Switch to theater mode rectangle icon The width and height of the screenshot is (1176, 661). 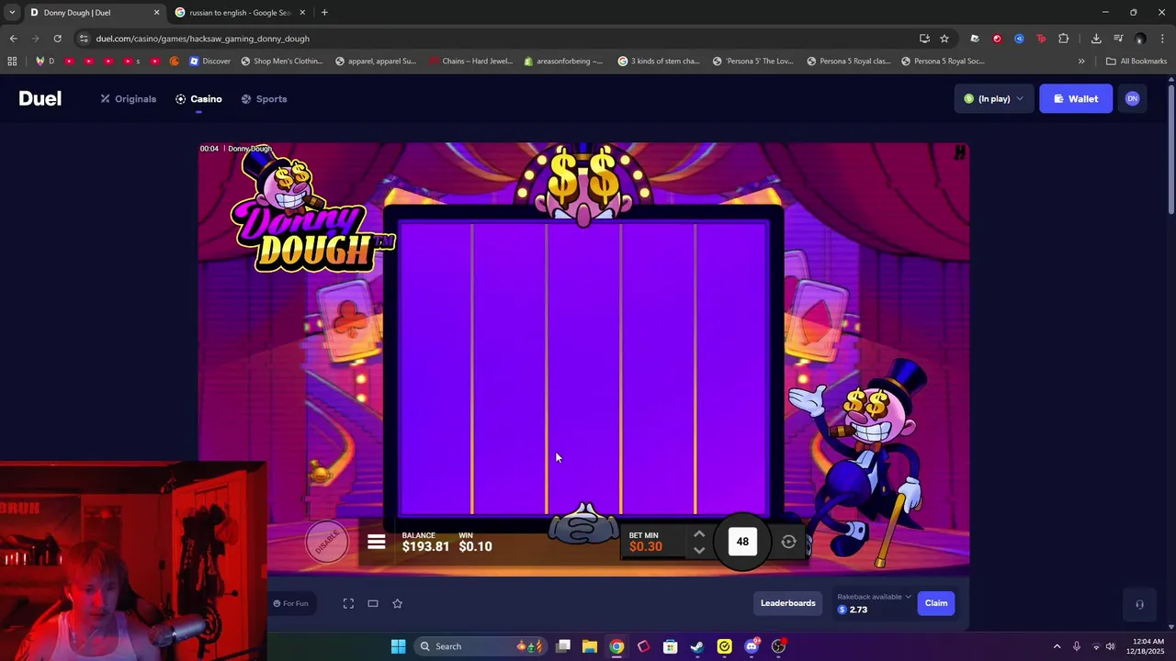click(x=373, y=603)
